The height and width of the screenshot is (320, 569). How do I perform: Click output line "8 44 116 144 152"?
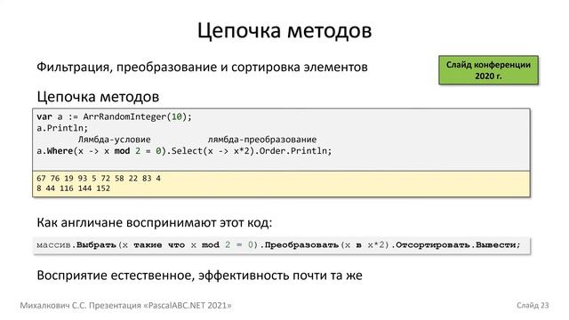(x=73, y=188)
